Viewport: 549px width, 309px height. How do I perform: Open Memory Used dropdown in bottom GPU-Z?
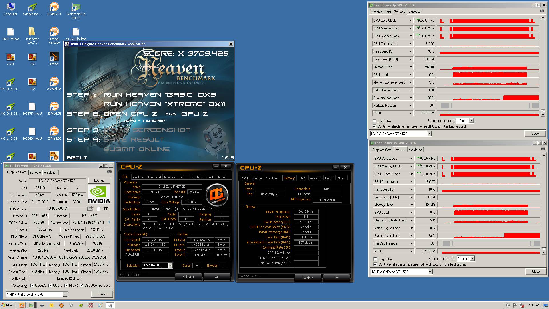coord(411,205)
